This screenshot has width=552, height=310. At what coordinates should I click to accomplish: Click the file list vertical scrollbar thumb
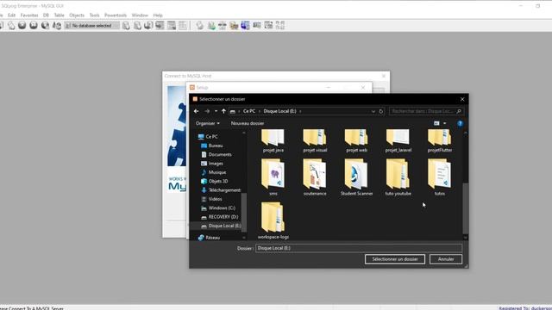[466, 208]
